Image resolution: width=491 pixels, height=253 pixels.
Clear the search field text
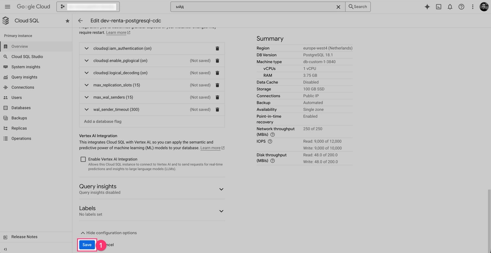338,7
